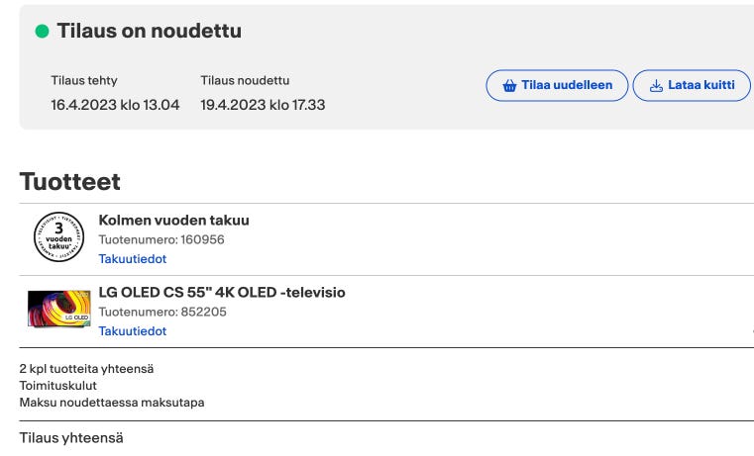Click the pickup date 19.4.2023

(263, 105)
